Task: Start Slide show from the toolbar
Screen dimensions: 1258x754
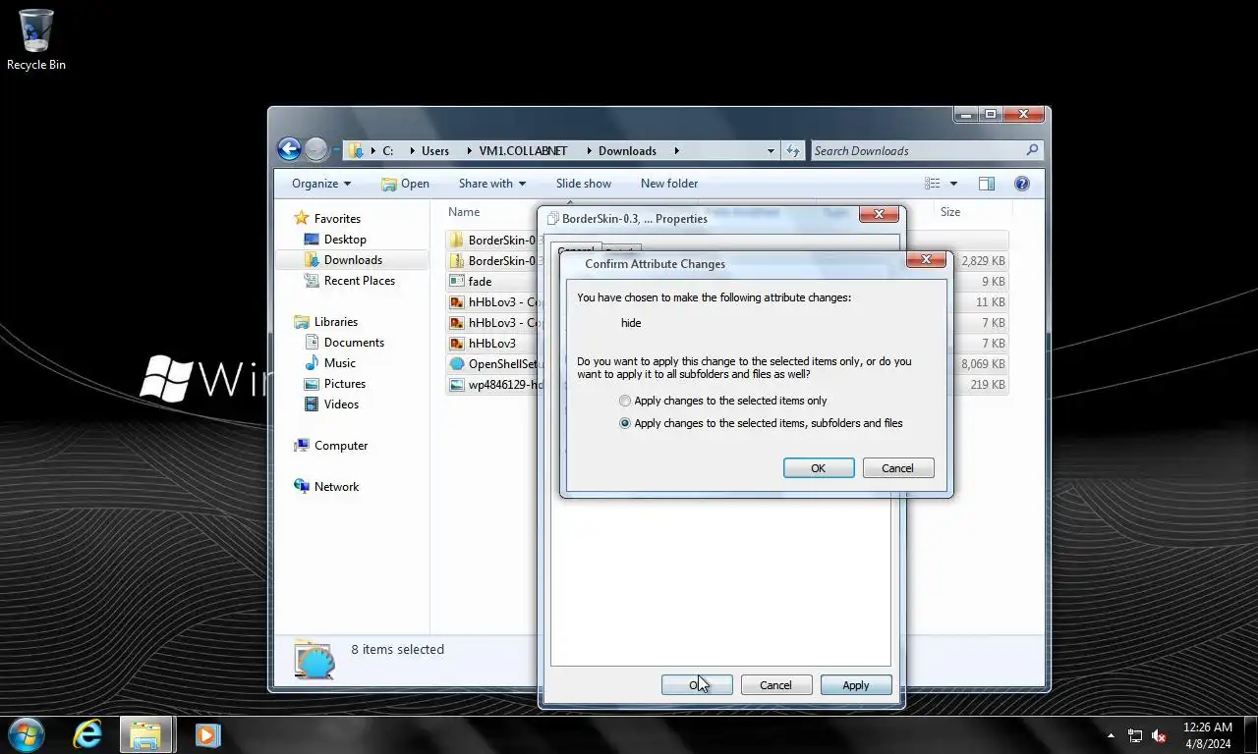Action: 583,184
